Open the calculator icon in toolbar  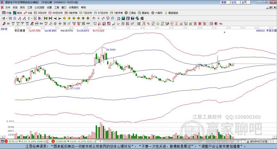tap(123, 18)
